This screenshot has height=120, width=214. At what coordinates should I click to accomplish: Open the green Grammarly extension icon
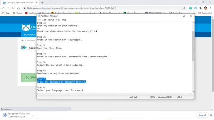[190, 8]
